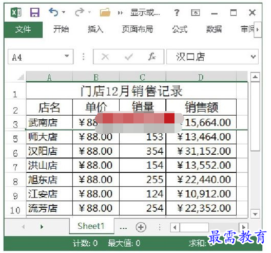
Task: Open ribbon display options icon
Action: (196, 13)
